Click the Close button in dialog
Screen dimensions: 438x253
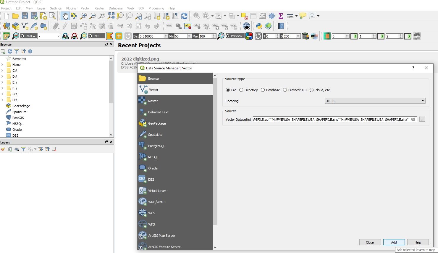370,242
